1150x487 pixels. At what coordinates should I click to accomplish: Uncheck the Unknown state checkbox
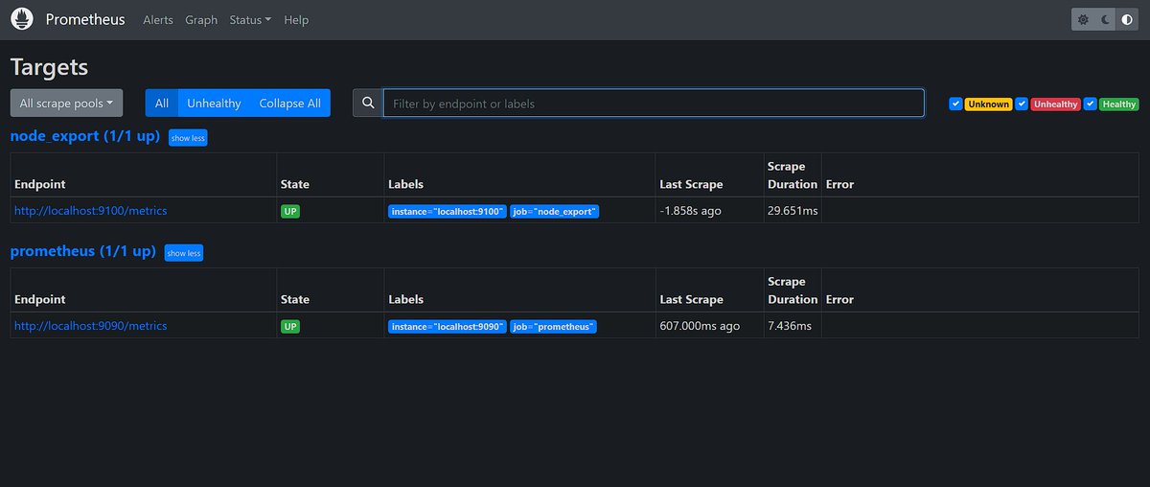[955, 104]
